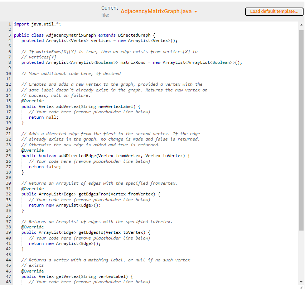Click the matrixRows declaration on line 8

tap(132, 62)
